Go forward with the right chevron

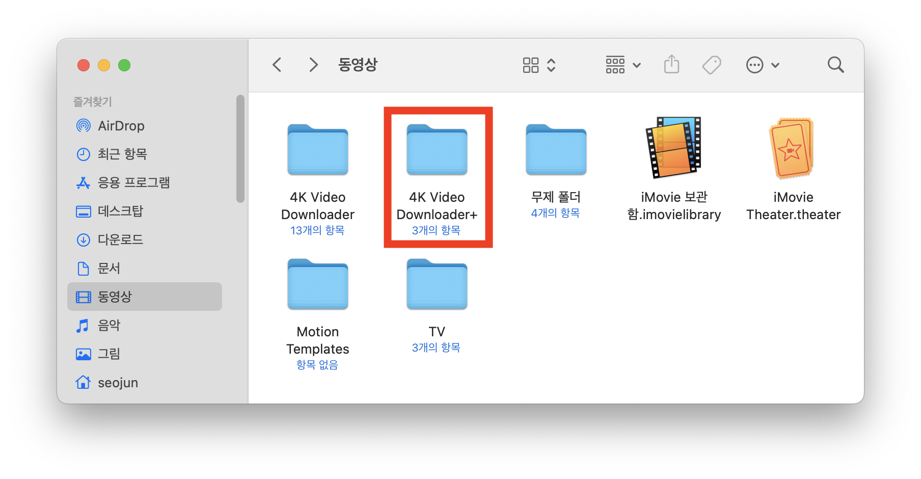point(313,65)
